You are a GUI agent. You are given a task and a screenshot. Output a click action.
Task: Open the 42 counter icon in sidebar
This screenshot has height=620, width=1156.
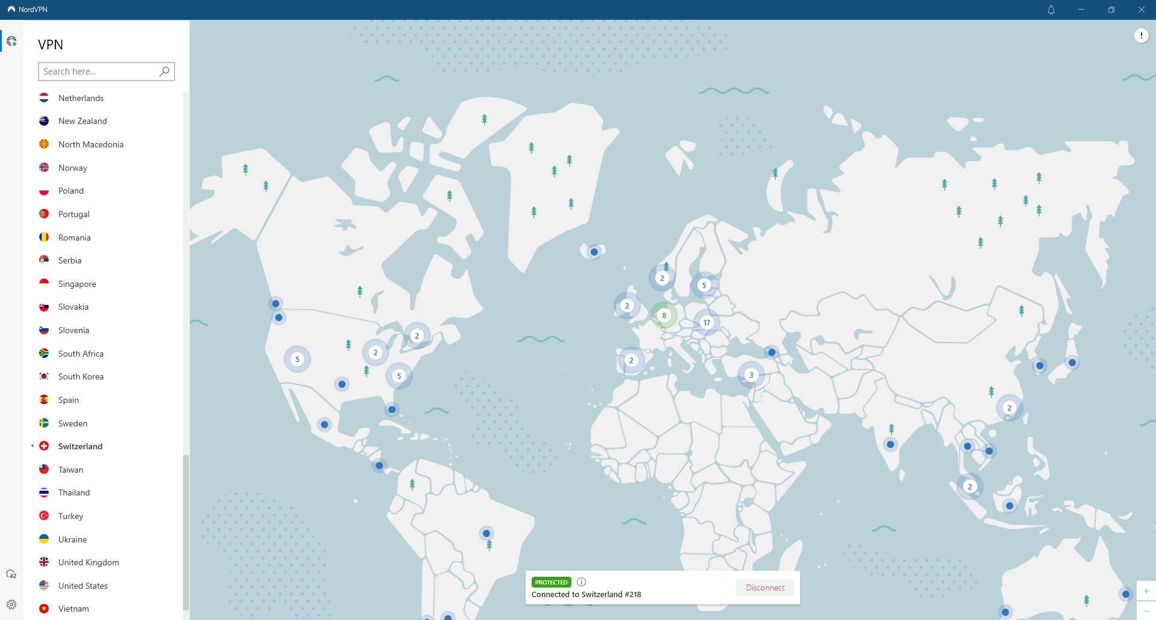11,574
